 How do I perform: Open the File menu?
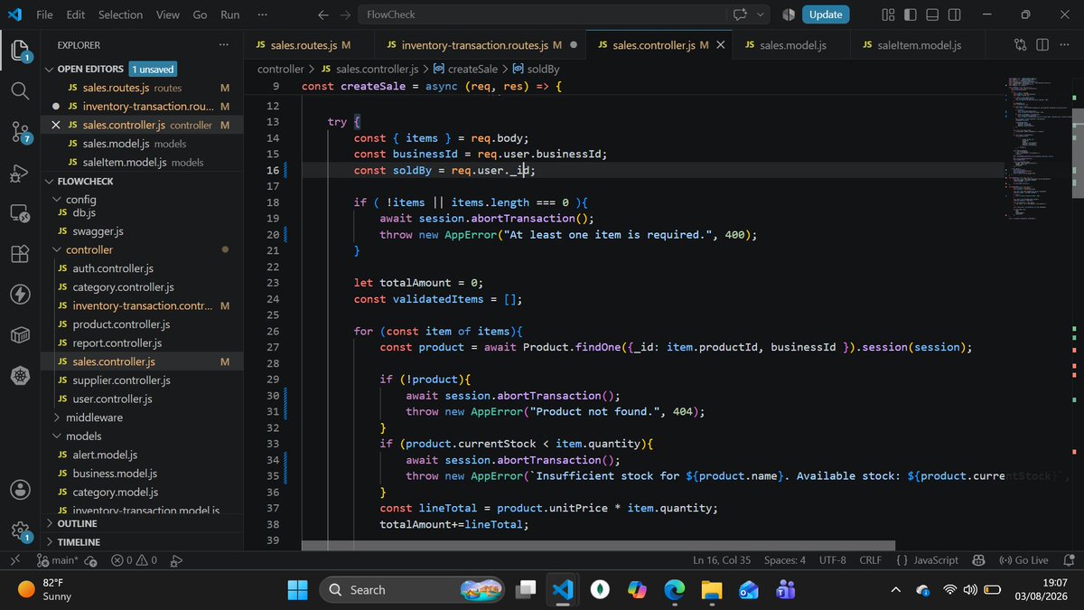(x=45, y=14)
